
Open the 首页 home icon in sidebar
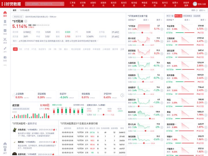coord(5,13)
